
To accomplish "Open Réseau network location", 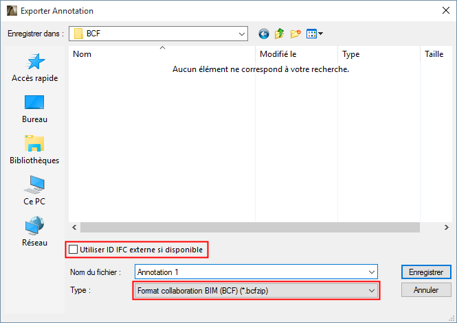I will 34,232.
